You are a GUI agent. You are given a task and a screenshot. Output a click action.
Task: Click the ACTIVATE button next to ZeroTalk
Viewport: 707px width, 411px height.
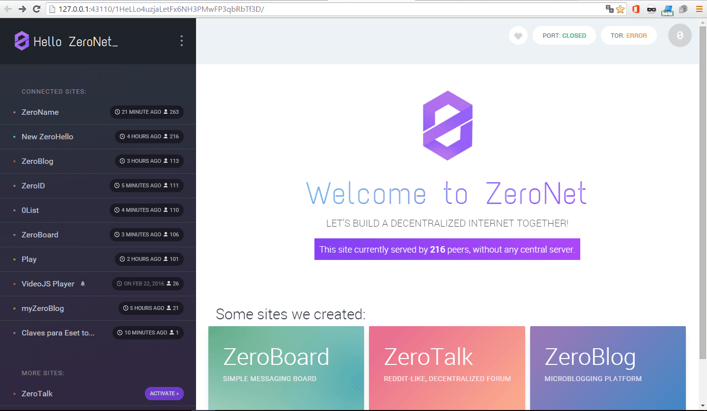click(164, 393)
